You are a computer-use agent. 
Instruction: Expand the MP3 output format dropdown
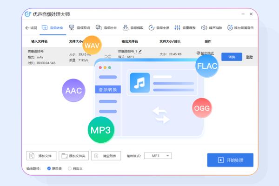(x=158, y=156)
